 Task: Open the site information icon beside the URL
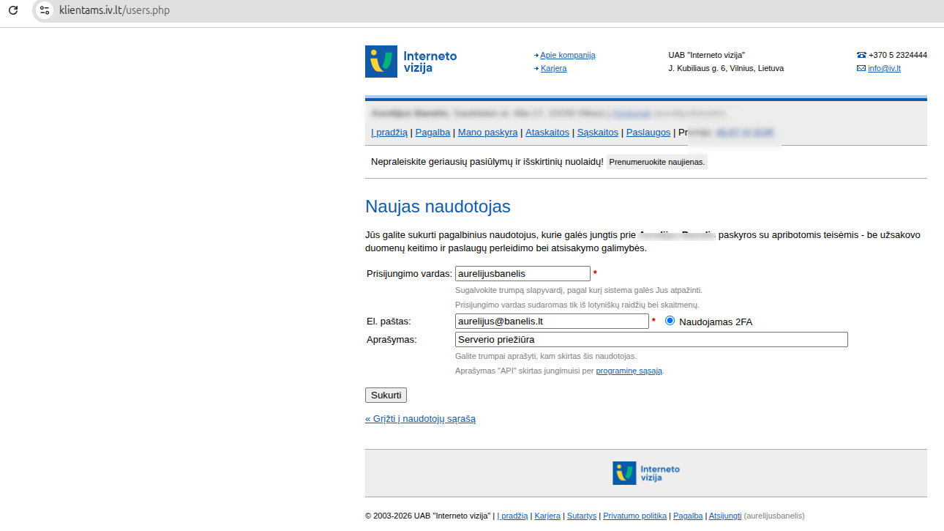coord(45,10)
